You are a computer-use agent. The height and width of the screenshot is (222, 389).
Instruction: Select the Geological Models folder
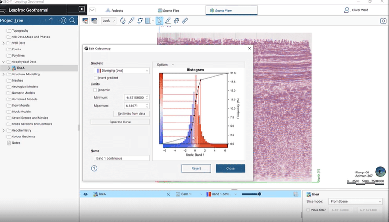coord(22,86)
